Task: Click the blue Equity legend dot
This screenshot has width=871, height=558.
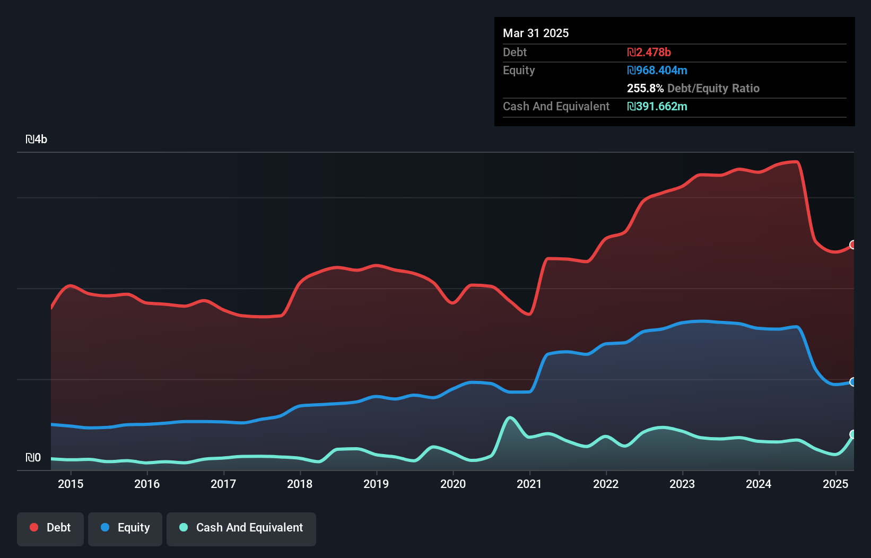Action: (105, 527)
